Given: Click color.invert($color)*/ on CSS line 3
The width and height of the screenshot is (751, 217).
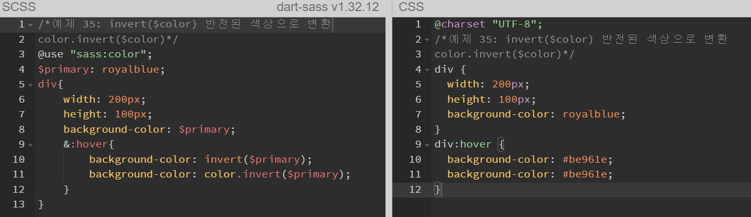Looking at the screenshot, I should (x=505, y=54).
